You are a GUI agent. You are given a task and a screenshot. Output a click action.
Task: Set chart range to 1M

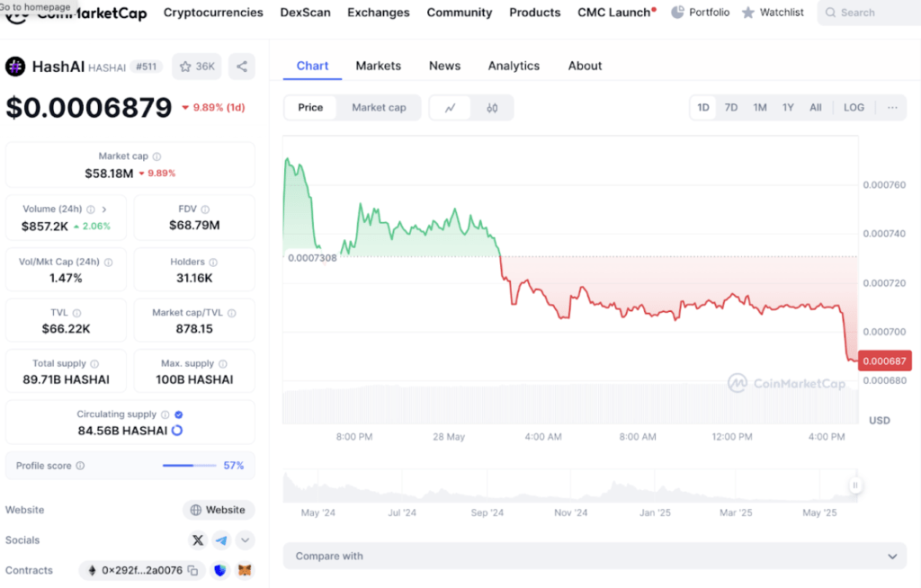point(760,108)
